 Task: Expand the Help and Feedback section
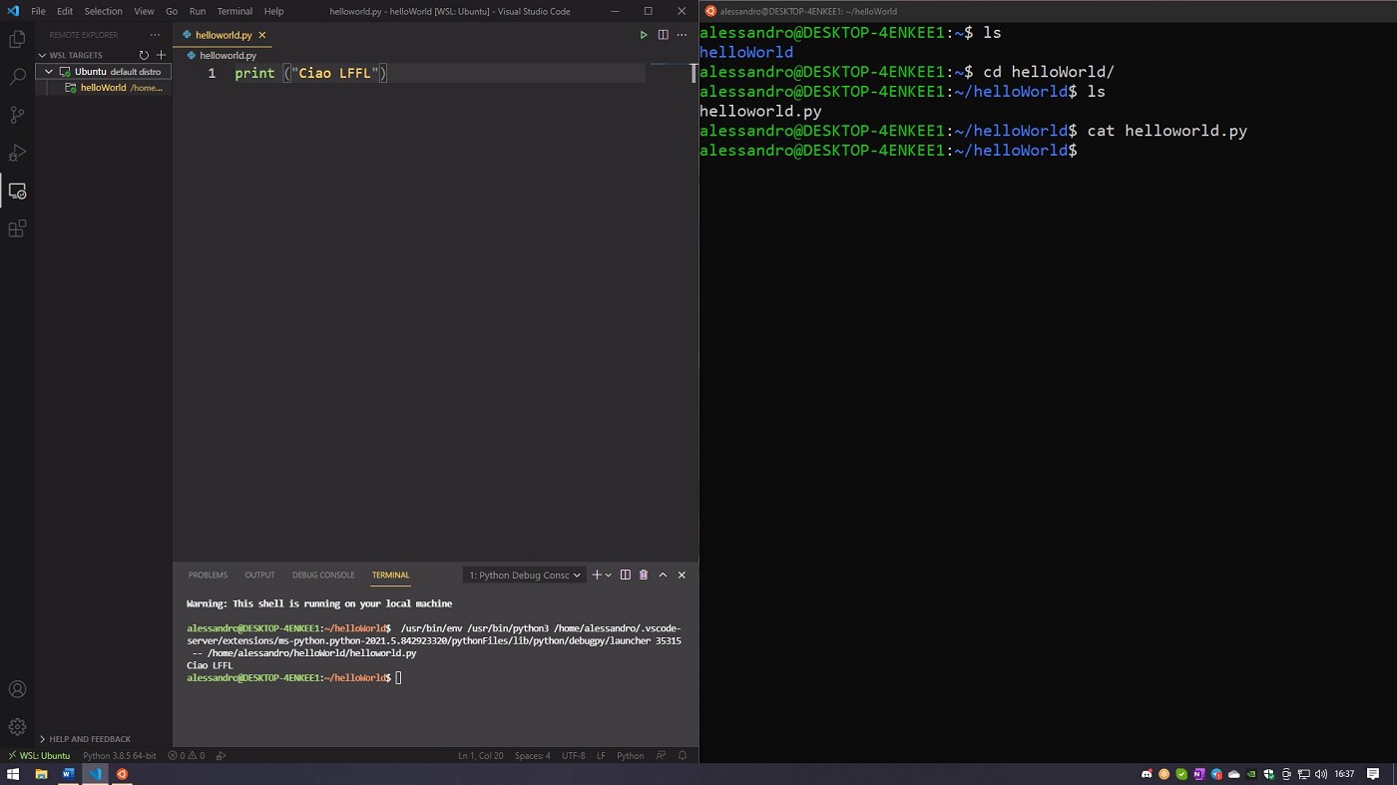point(43,739)
